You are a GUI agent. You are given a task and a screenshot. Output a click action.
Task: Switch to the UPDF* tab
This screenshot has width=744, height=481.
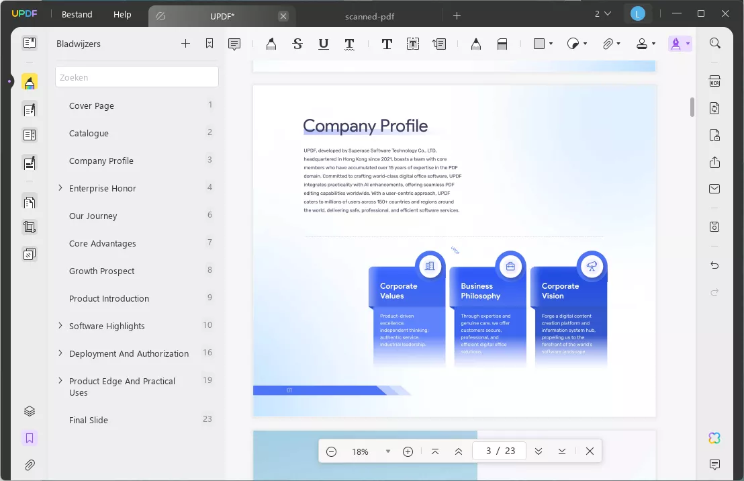[222, 16]
